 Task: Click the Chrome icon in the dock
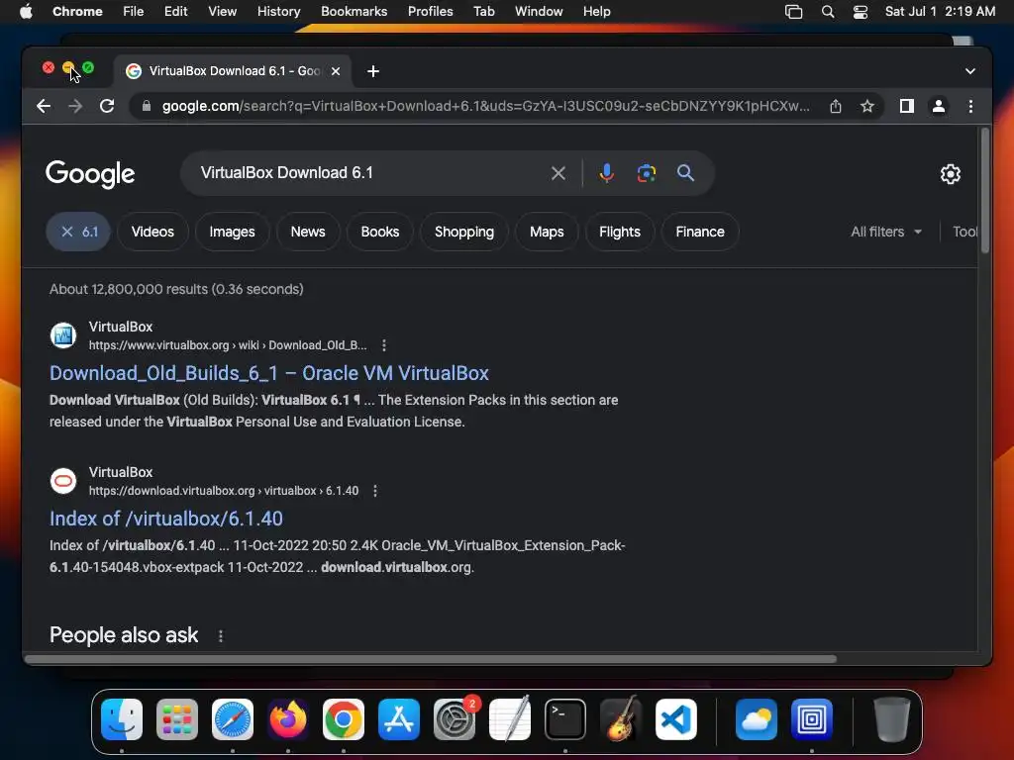click(x=344, y=719)
